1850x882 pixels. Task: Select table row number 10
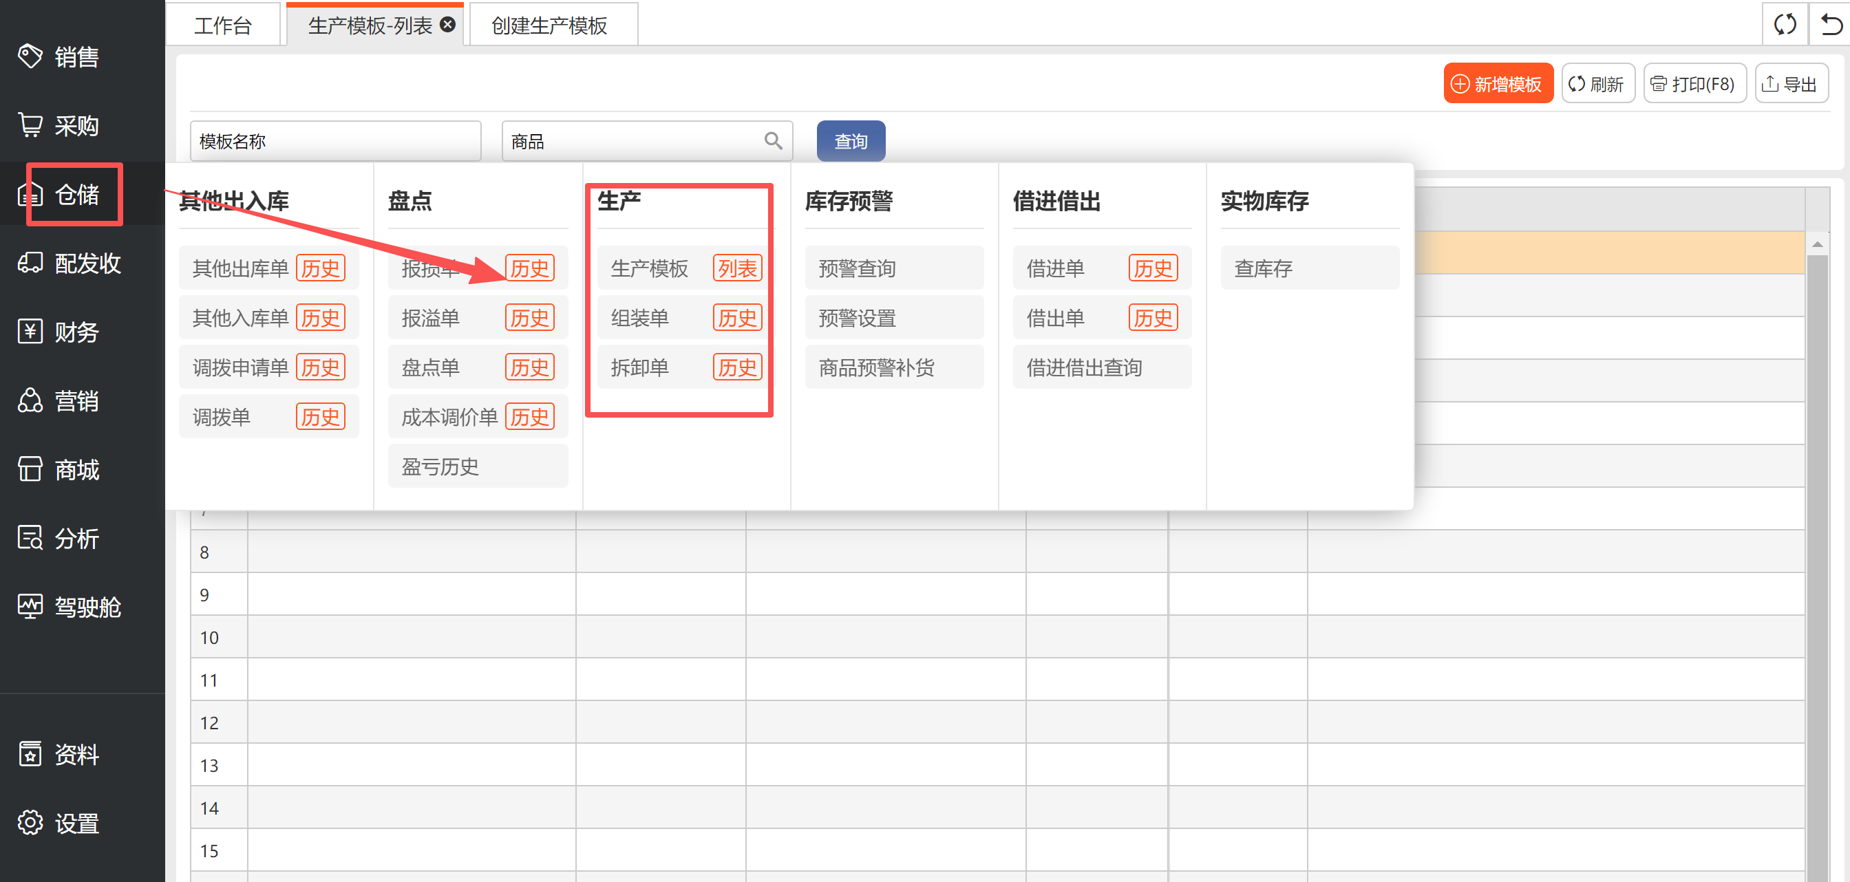point(997,636)
